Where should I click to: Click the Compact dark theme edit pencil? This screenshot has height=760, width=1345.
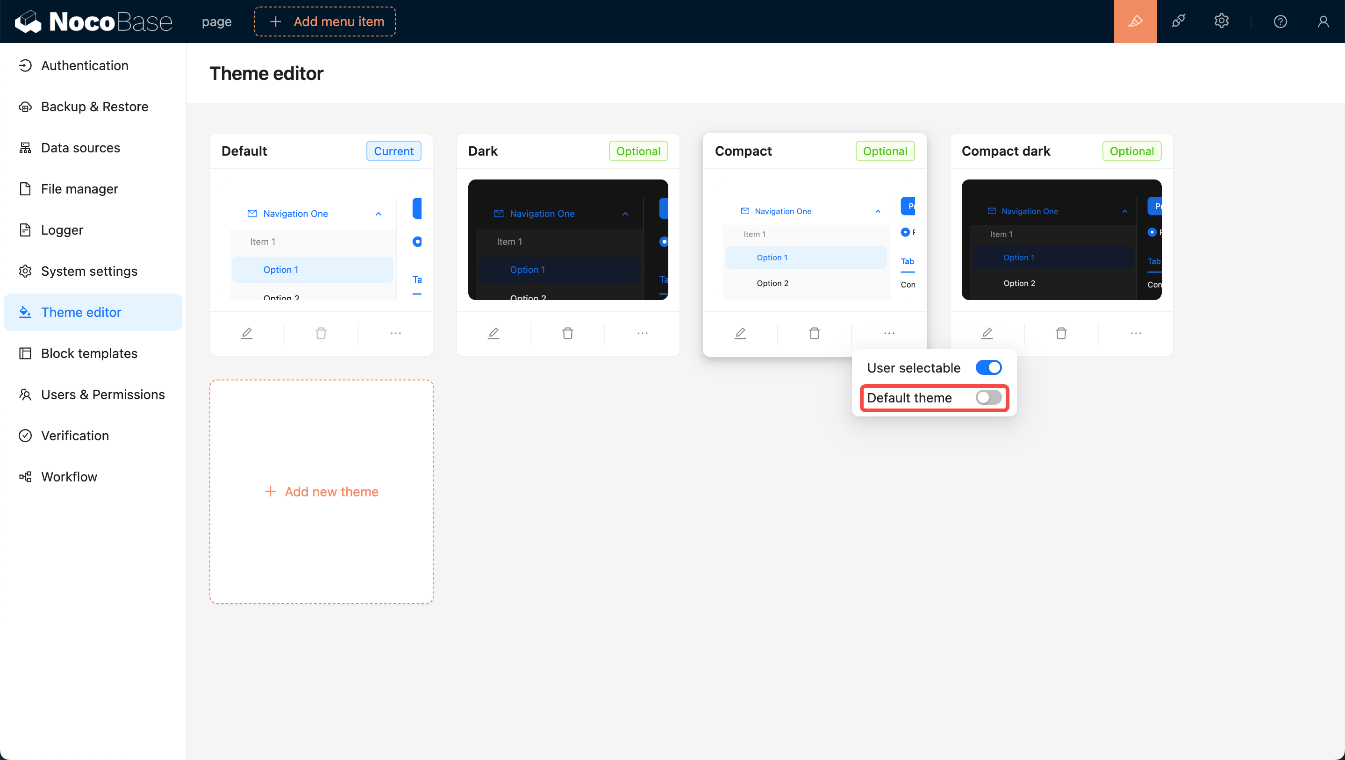click(x=987, y=333)
